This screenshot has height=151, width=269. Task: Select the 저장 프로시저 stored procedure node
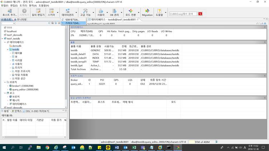22,71
